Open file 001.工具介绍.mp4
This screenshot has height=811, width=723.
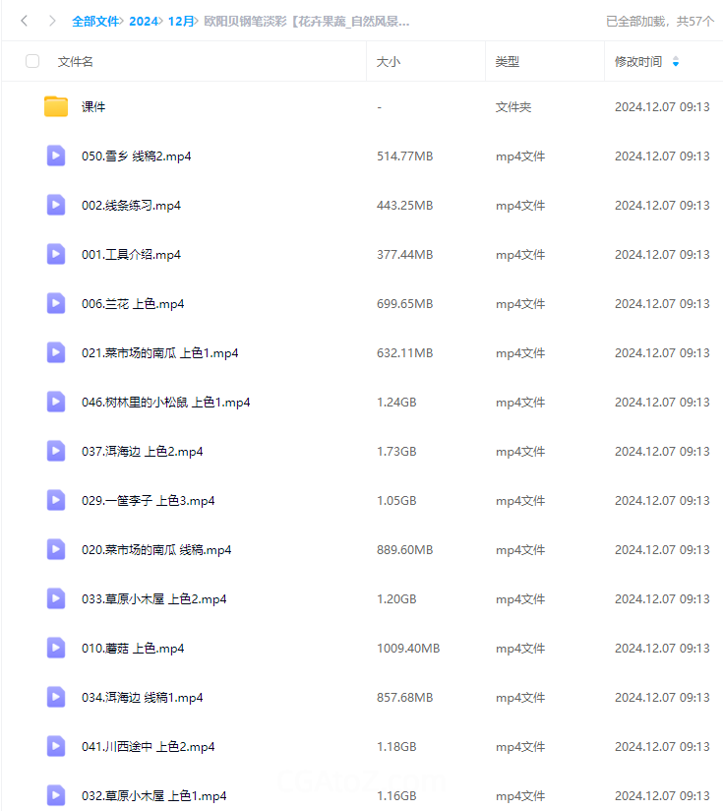click(131, 255)
